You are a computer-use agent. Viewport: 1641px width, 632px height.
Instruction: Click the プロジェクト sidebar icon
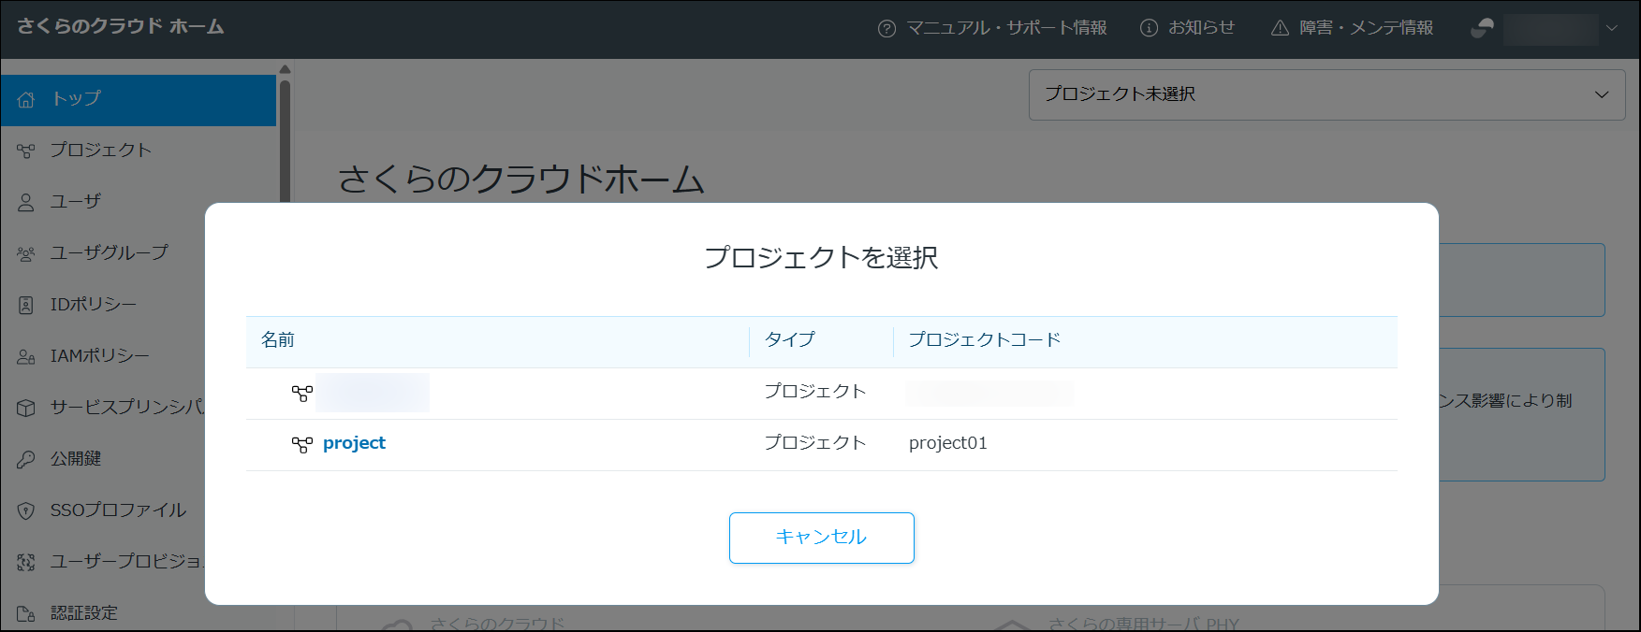[x=26, y=151]
